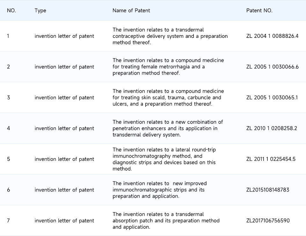Image resolution: width=306 pixels, height=236 pixels.
Task: Select the improved immunochromatographic strips description
Action: 159,190
